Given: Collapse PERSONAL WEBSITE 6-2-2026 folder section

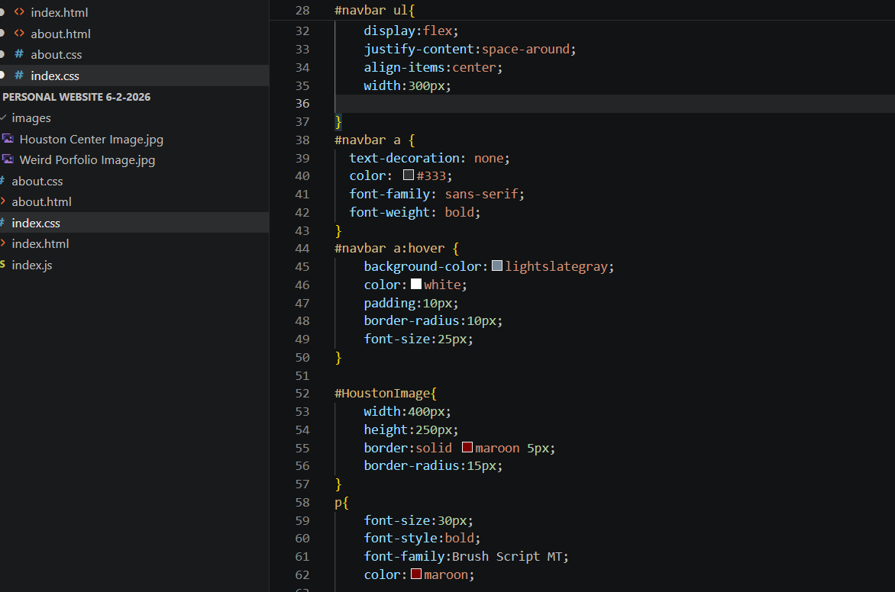Looking at the screenshot, I should coord(76,97).
